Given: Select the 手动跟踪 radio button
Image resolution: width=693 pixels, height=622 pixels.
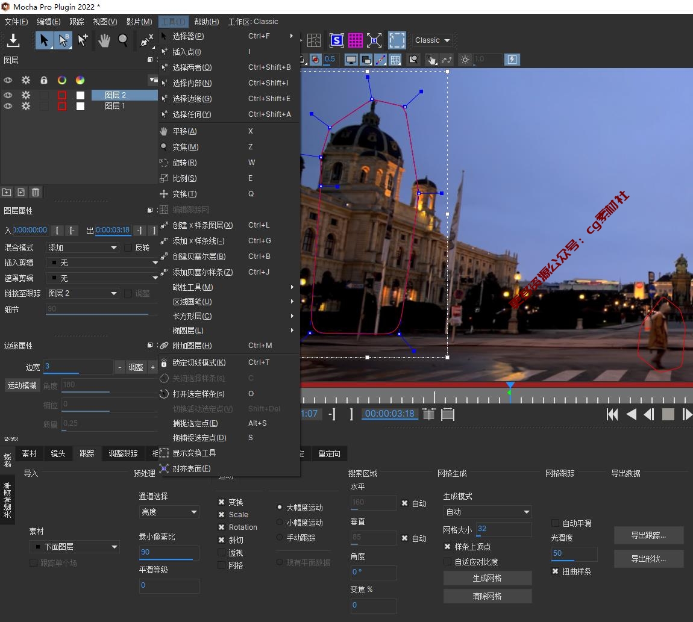Looking at the screenshot, I should (280, 537).
